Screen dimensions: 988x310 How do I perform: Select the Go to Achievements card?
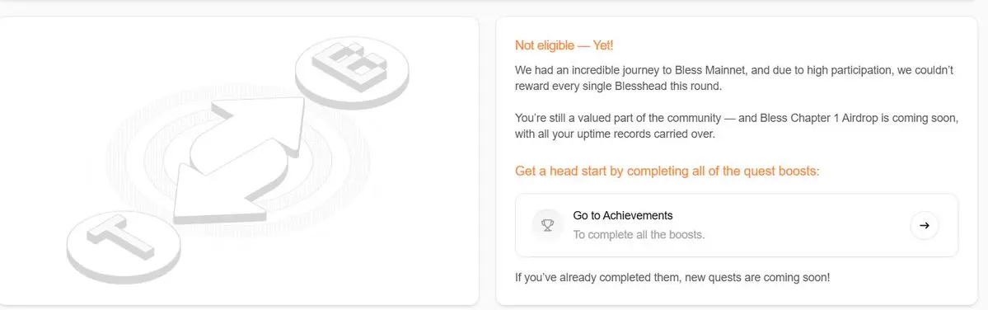pyautogui.click(x=737, y=225)
